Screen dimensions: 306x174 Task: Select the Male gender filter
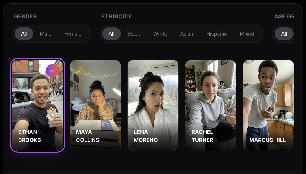[45, 34]
